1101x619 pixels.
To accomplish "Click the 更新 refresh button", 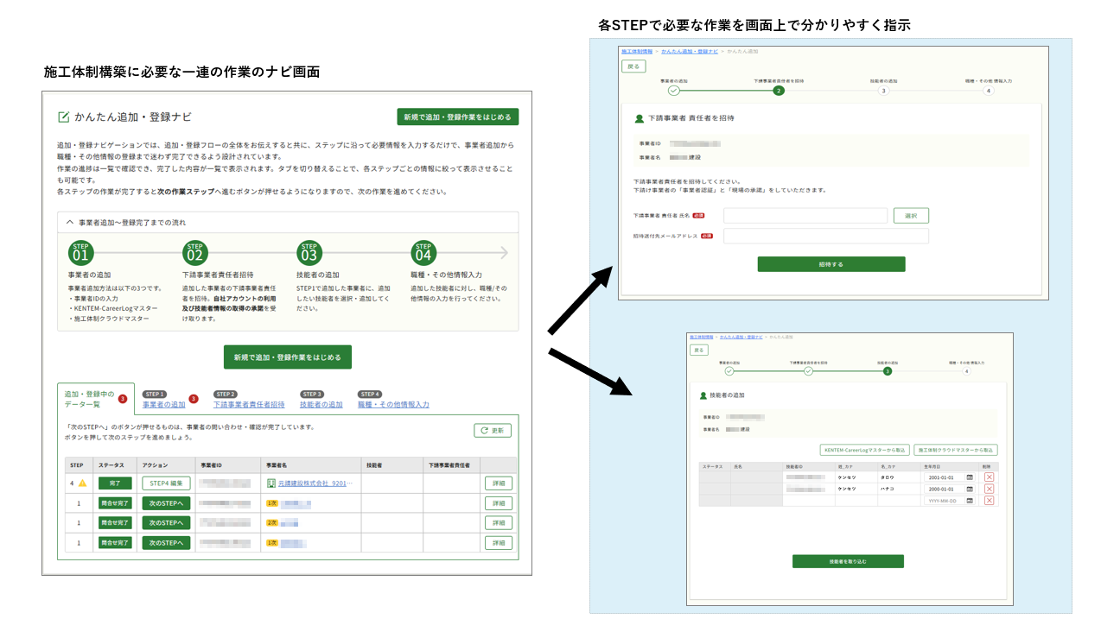I will coord(492,430).
